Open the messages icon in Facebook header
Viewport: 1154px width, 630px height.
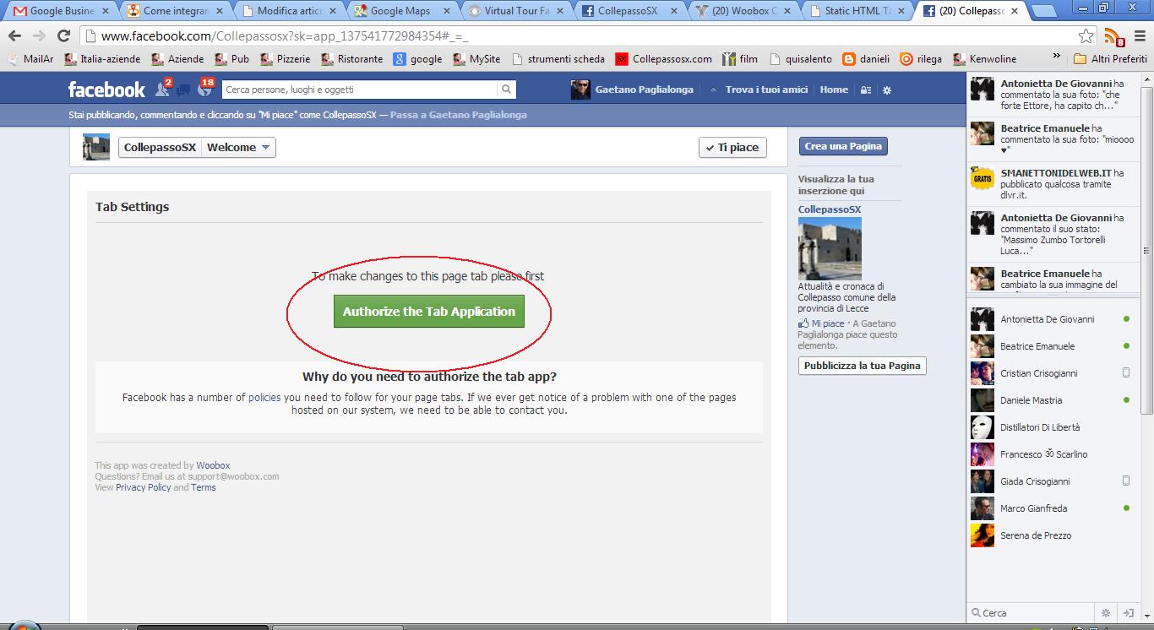183,90
